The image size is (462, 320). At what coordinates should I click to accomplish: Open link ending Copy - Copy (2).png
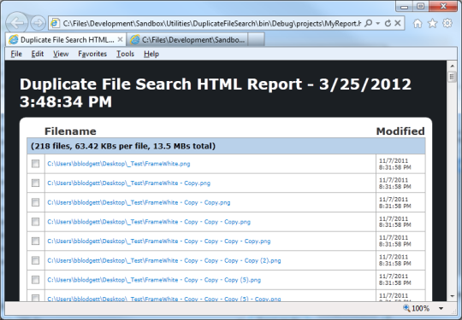pyautogui.click(x=164, y=260)
